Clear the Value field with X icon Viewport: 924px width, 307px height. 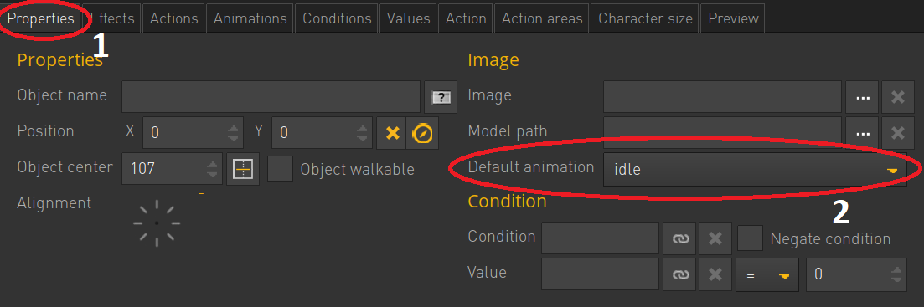click(x=715, y=274)
